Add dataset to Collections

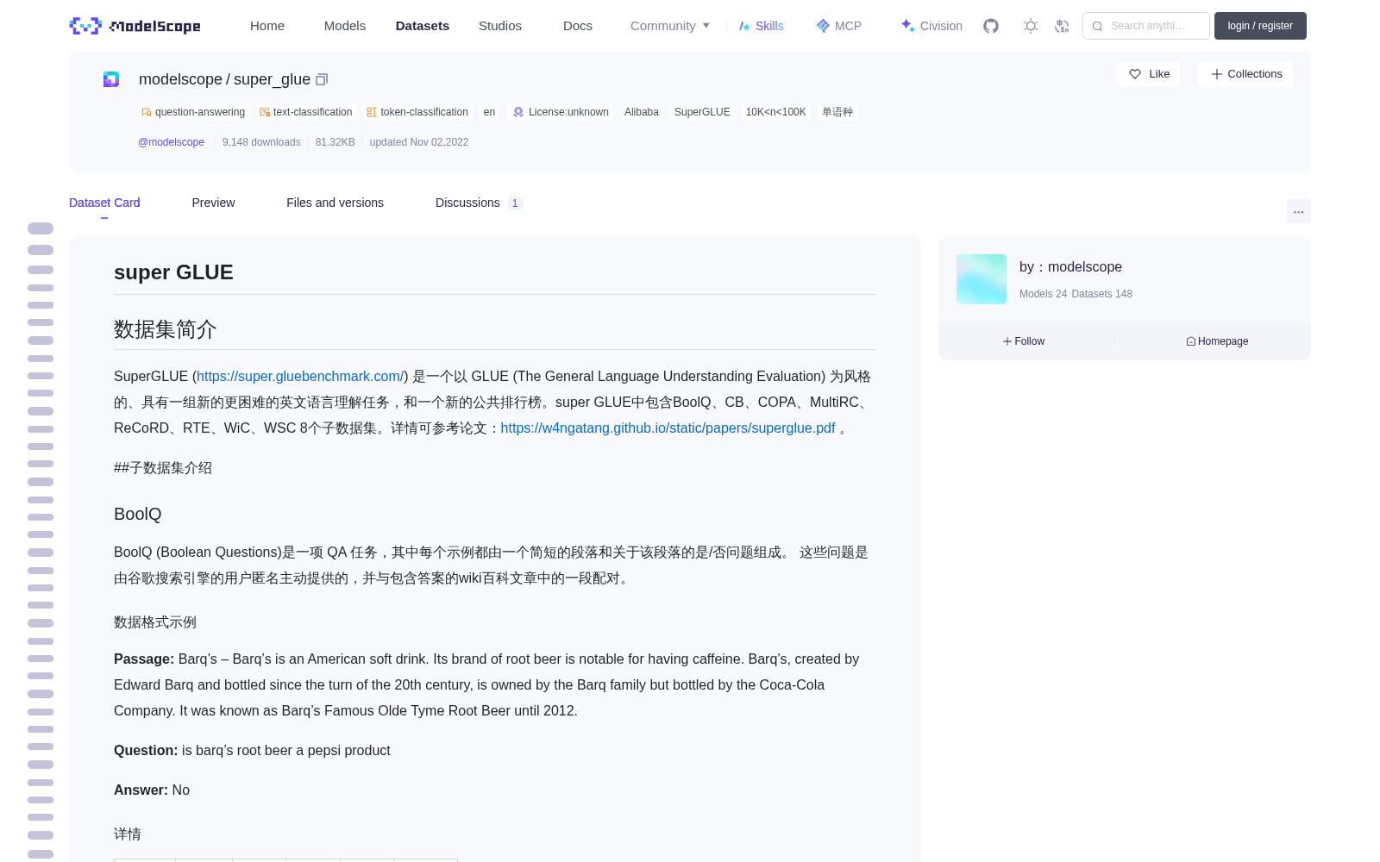(x=1245, y=74)
